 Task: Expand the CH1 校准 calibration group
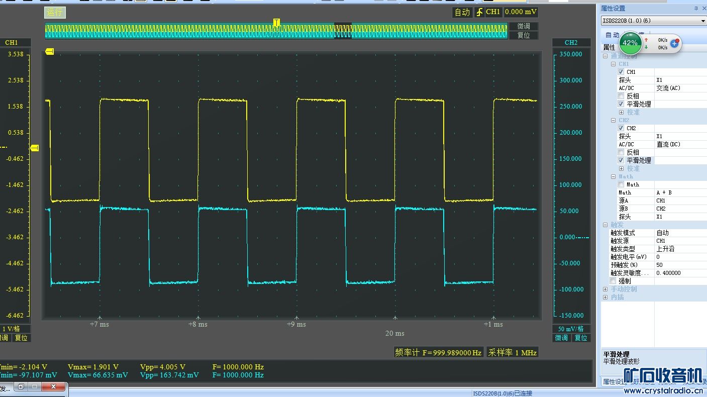pyautogui.click(x=621, y=112)
